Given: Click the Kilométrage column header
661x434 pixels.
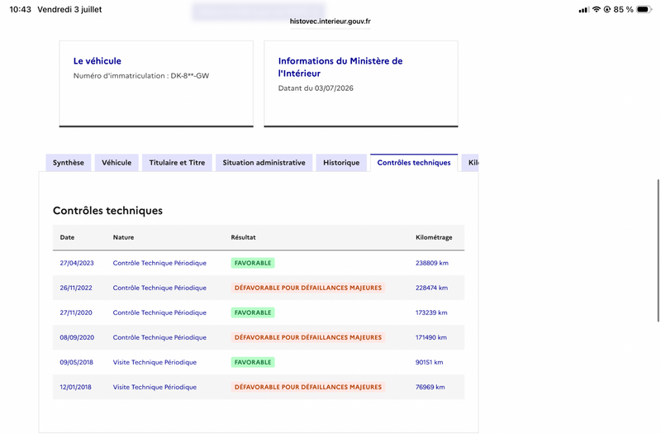Looking at the screenshot, I should pos(434,237).
